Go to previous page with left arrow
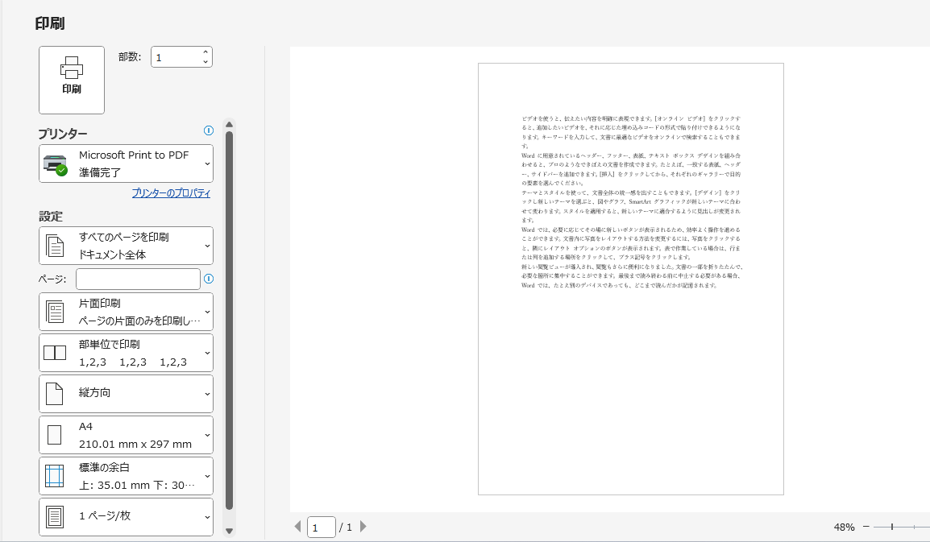This screenshot has height=542, width=930. (x=297, y=527)
